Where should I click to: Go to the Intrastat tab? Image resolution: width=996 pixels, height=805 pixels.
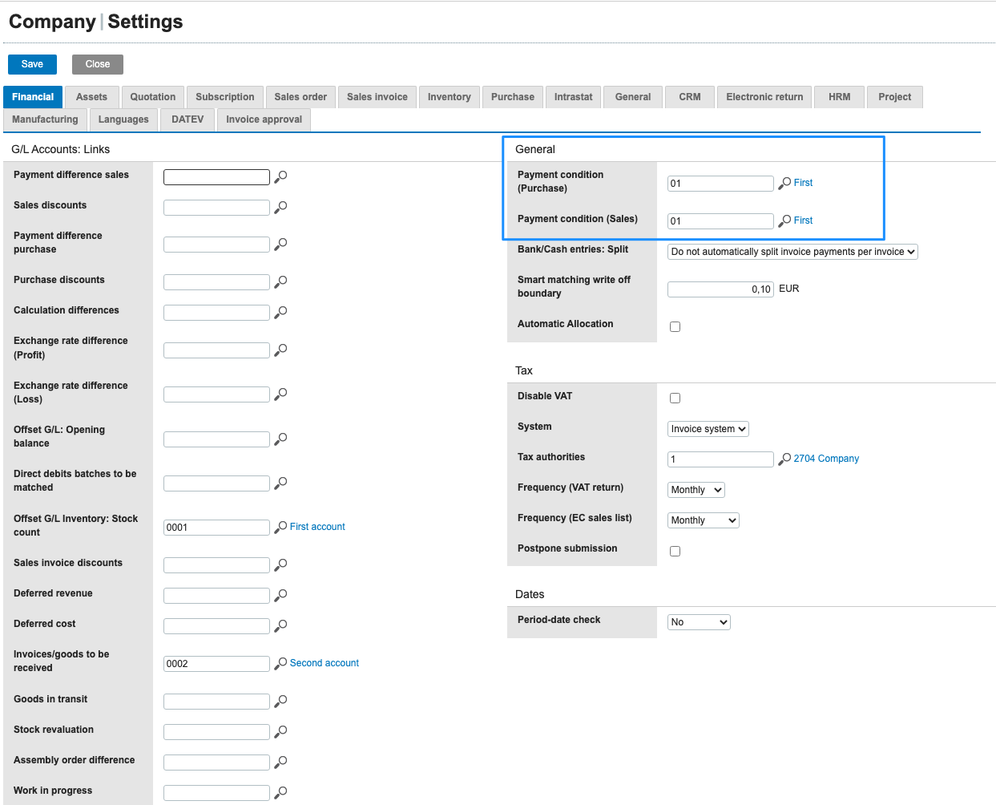pos(574,97)
